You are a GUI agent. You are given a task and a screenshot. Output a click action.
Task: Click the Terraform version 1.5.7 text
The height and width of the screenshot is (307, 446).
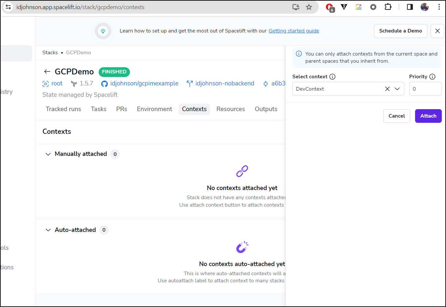(86, 83)
